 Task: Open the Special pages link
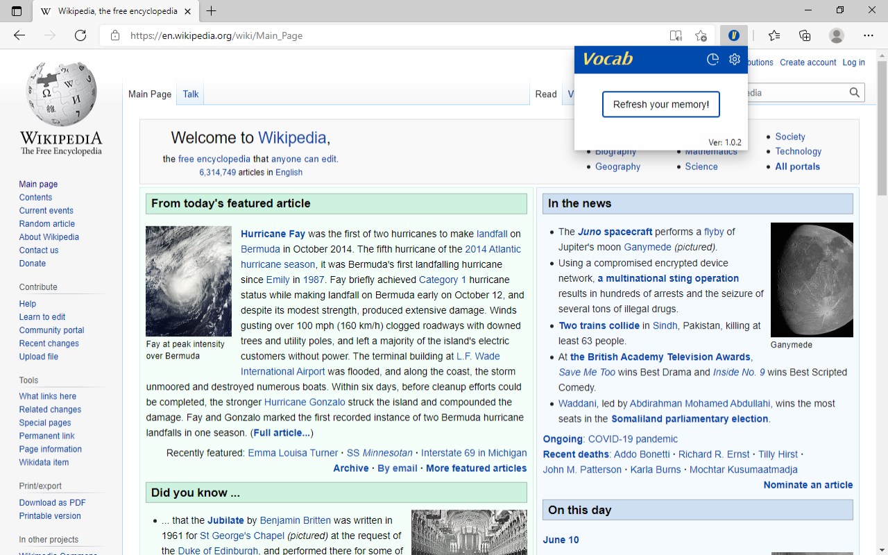45,422
